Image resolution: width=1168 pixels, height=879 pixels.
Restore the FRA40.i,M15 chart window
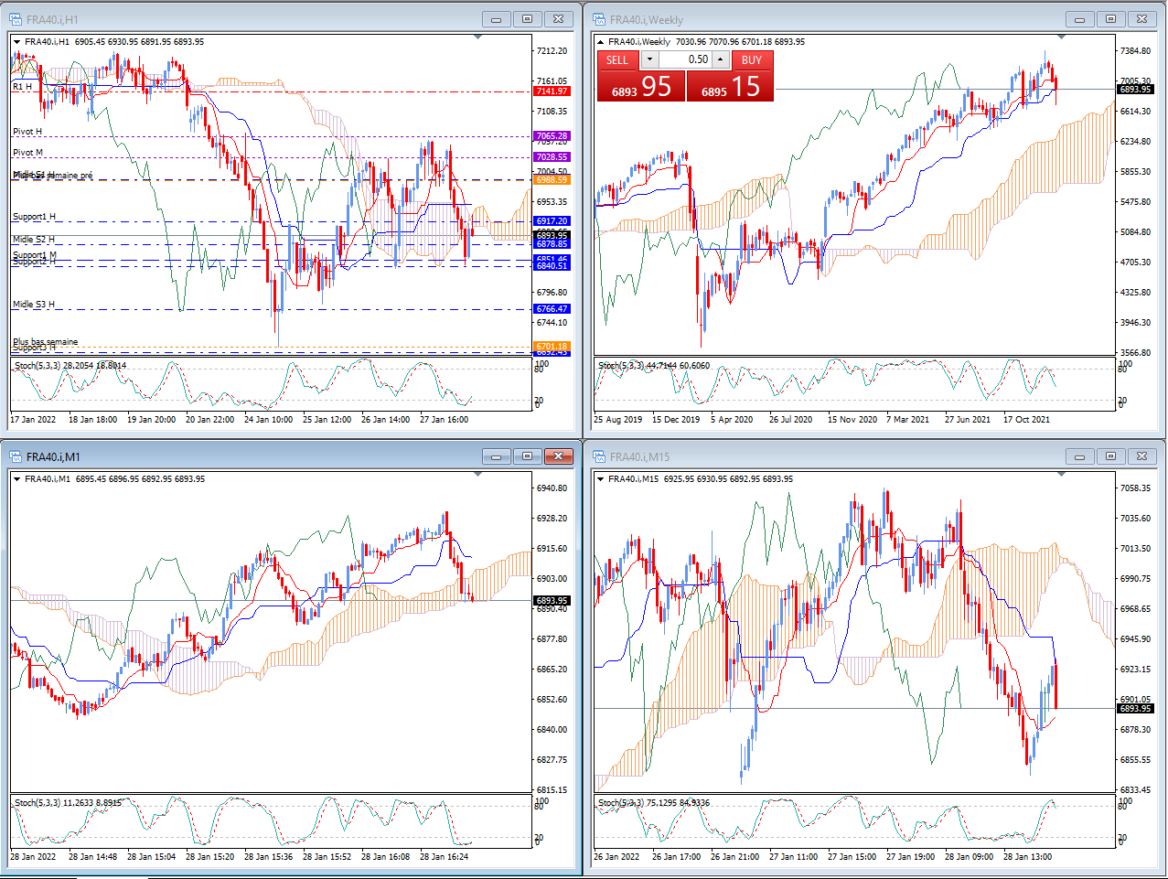pyautogui.click(x=1110, y=456)
